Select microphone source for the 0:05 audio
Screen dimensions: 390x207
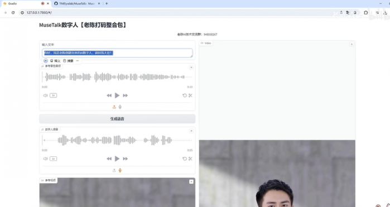pos(120,170)
